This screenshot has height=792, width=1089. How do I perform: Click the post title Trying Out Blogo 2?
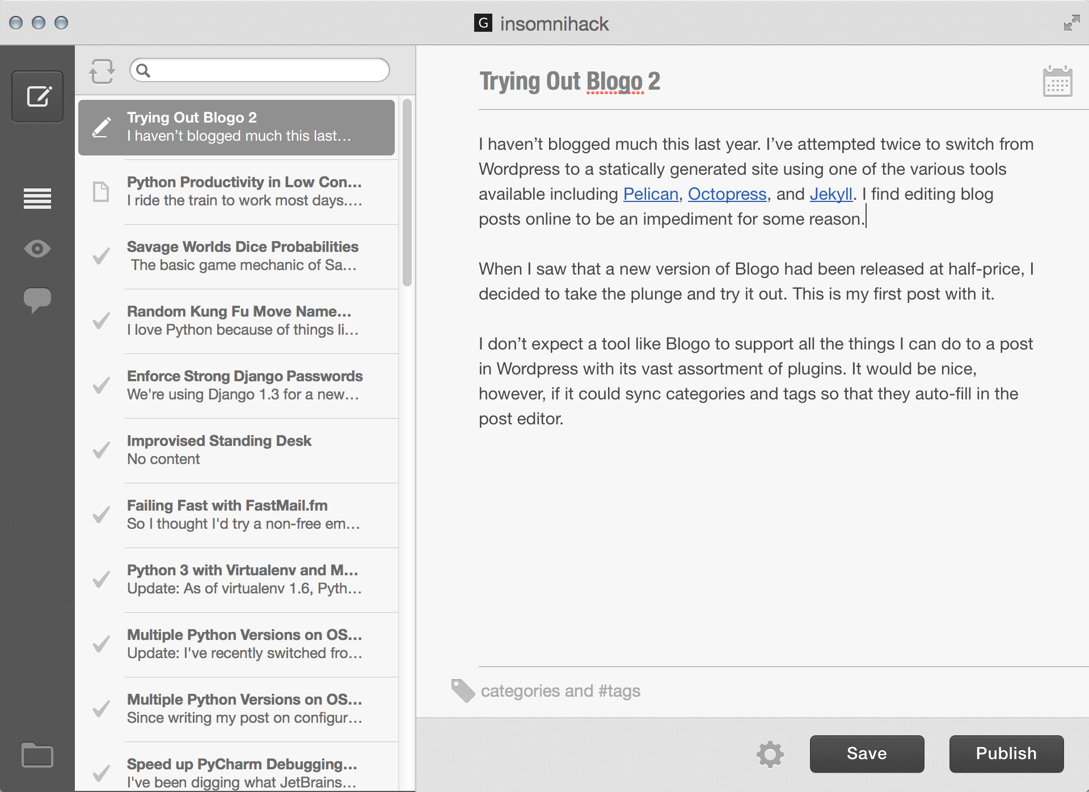[569, 81]
